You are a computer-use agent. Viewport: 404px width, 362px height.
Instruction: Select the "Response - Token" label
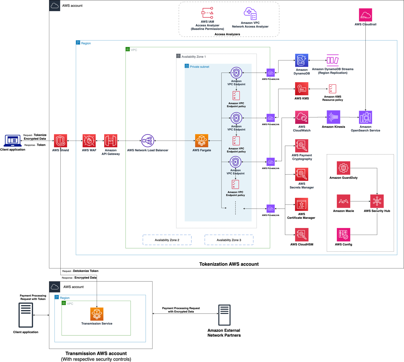click(x=35, y=145)
